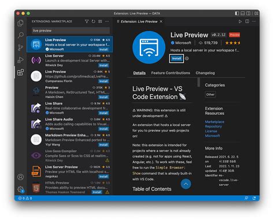Click the deprecated warning icon on Live Sass Compiler
Viewport: 274px width, 220px height.
tap(107, 161)
